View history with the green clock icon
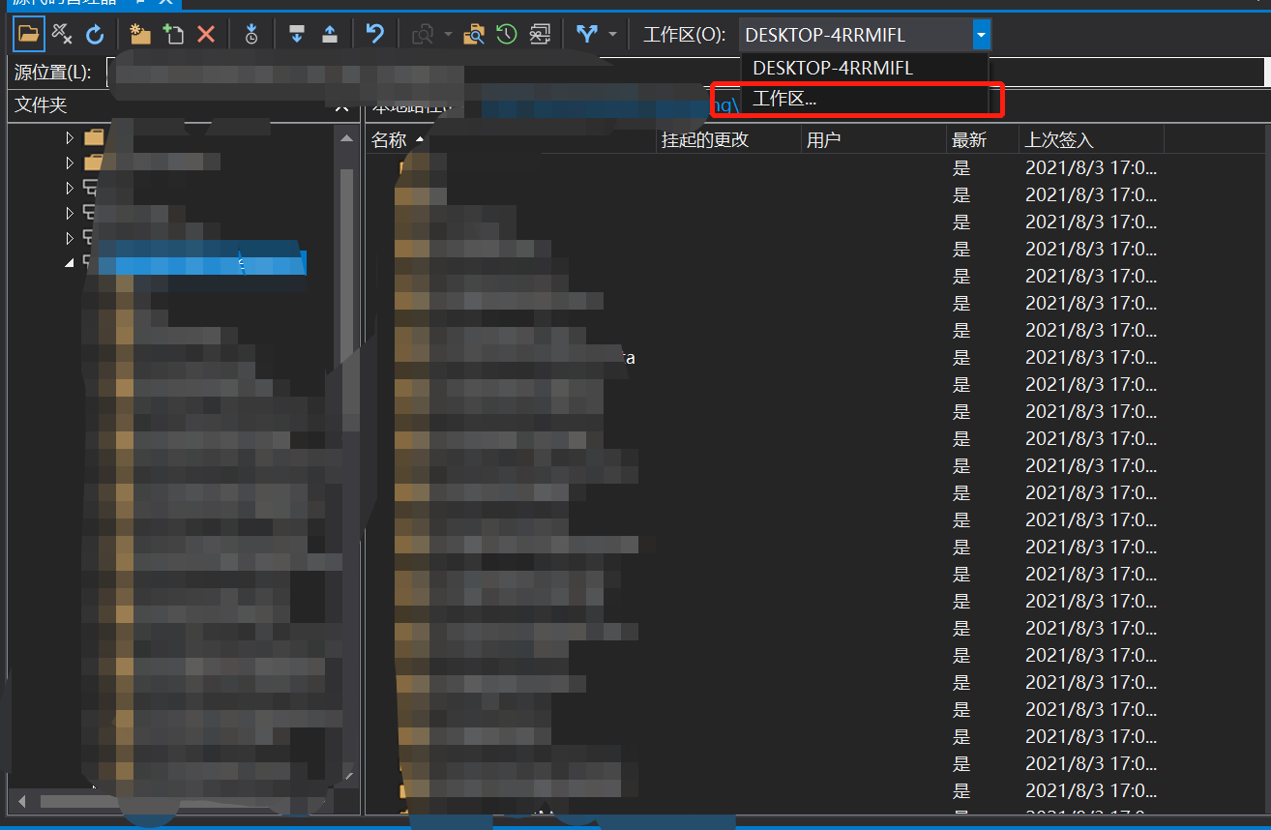 pyautogui.click(x=507, y=35)
